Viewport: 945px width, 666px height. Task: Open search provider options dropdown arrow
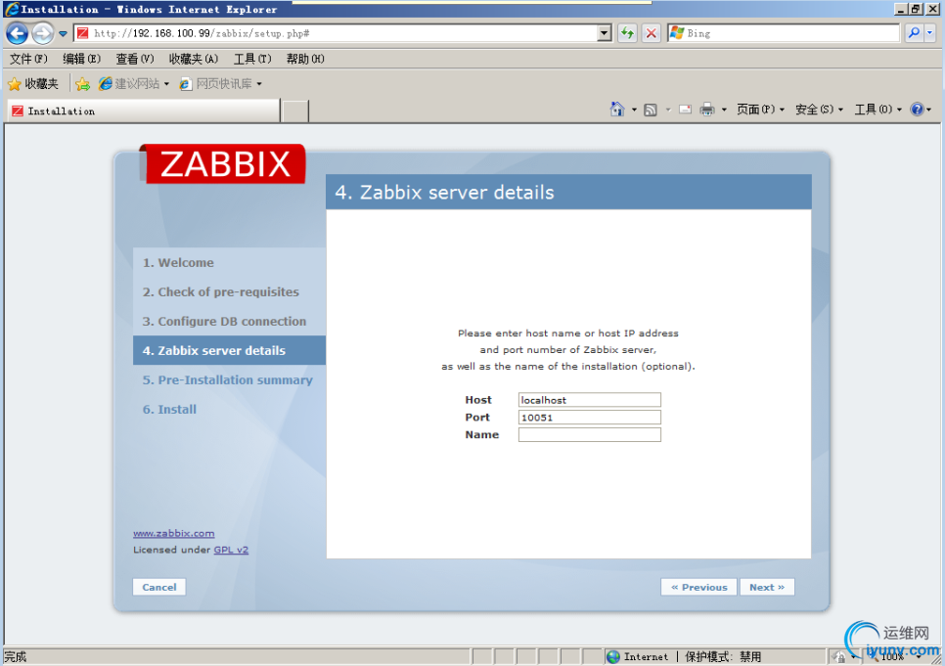coord(930,33)
